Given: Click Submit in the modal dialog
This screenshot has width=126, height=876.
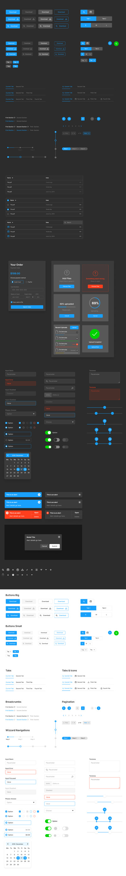Looking at the screenshot, I should click(55, 546).
